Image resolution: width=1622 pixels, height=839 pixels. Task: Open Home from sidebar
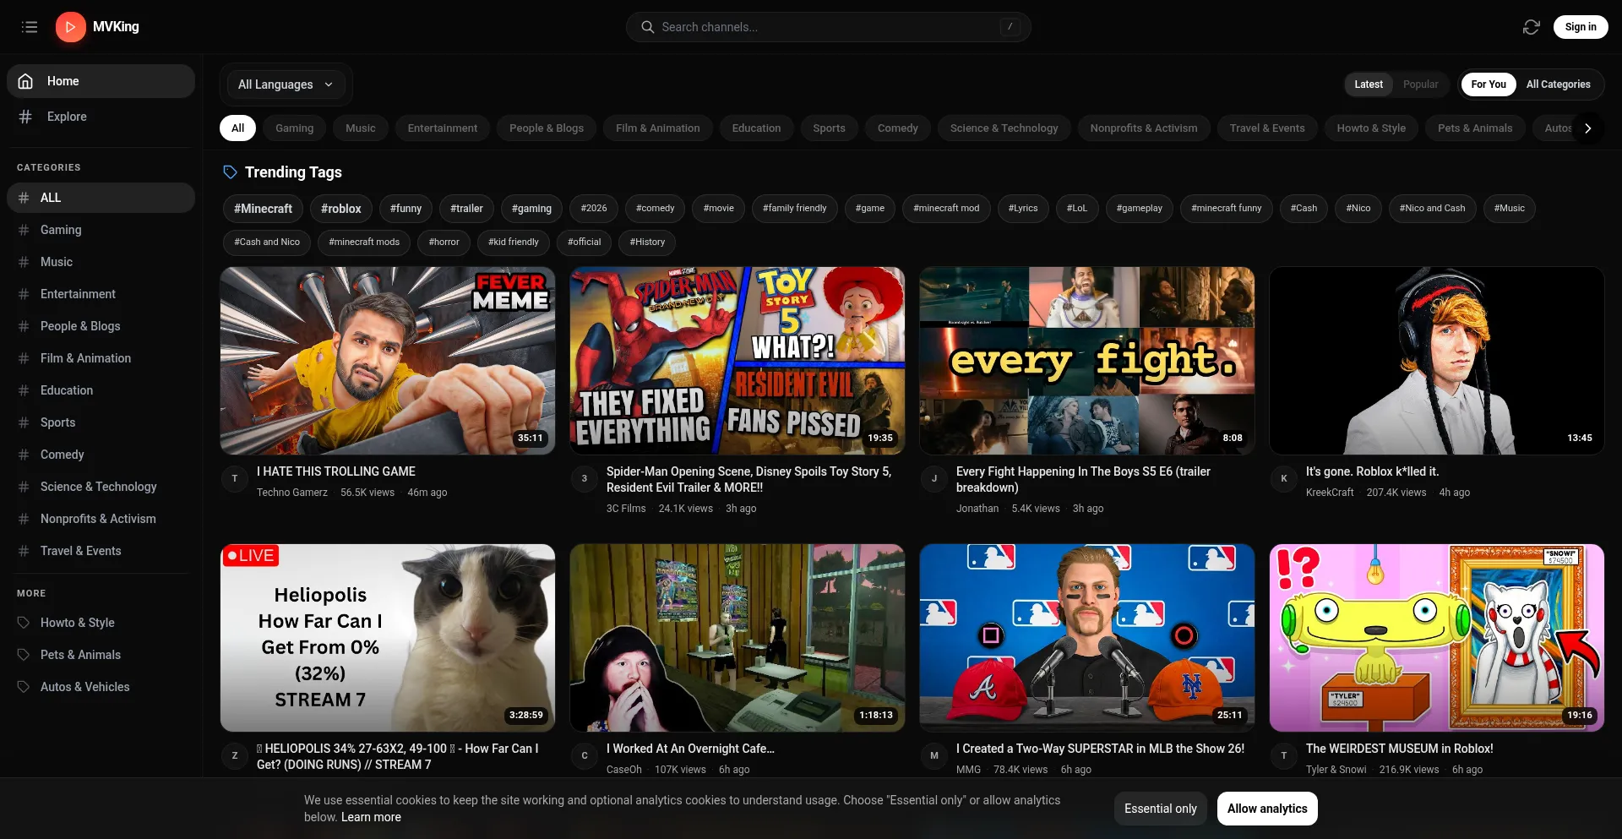click(101, 81)
